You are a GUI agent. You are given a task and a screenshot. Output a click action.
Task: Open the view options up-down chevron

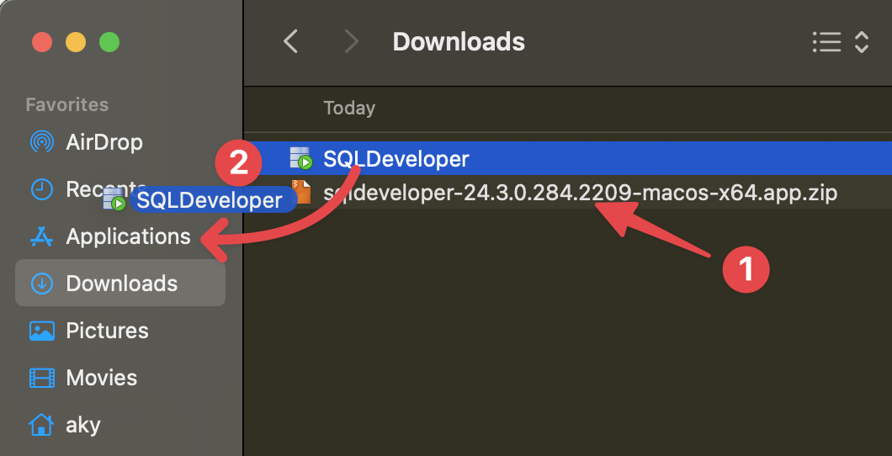[x=862, y=42]
